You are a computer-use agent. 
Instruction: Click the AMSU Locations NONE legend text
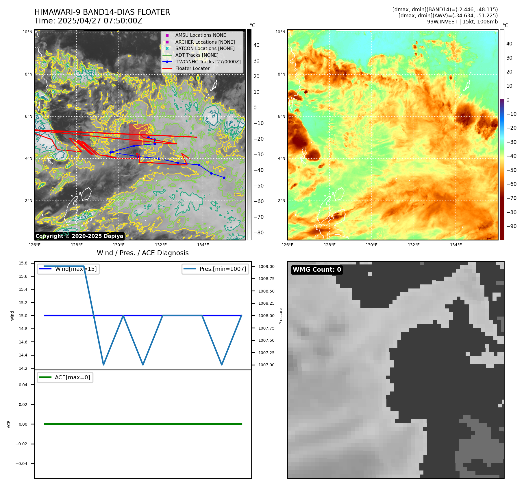coord(201,35)
